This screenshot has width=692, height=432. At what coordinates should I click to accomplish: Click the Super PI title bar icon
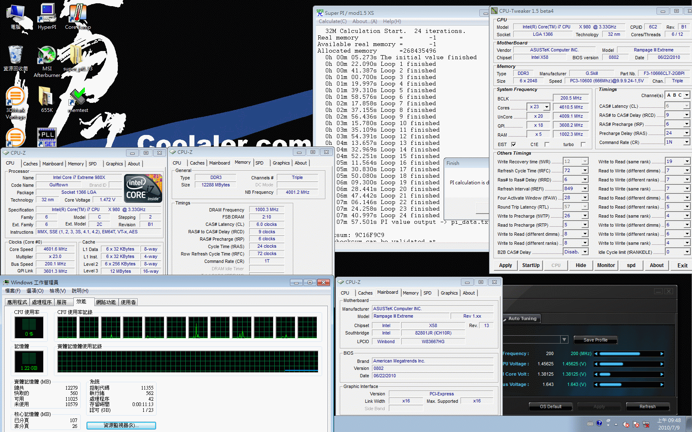pyautogui.click(x=320, y=13)
